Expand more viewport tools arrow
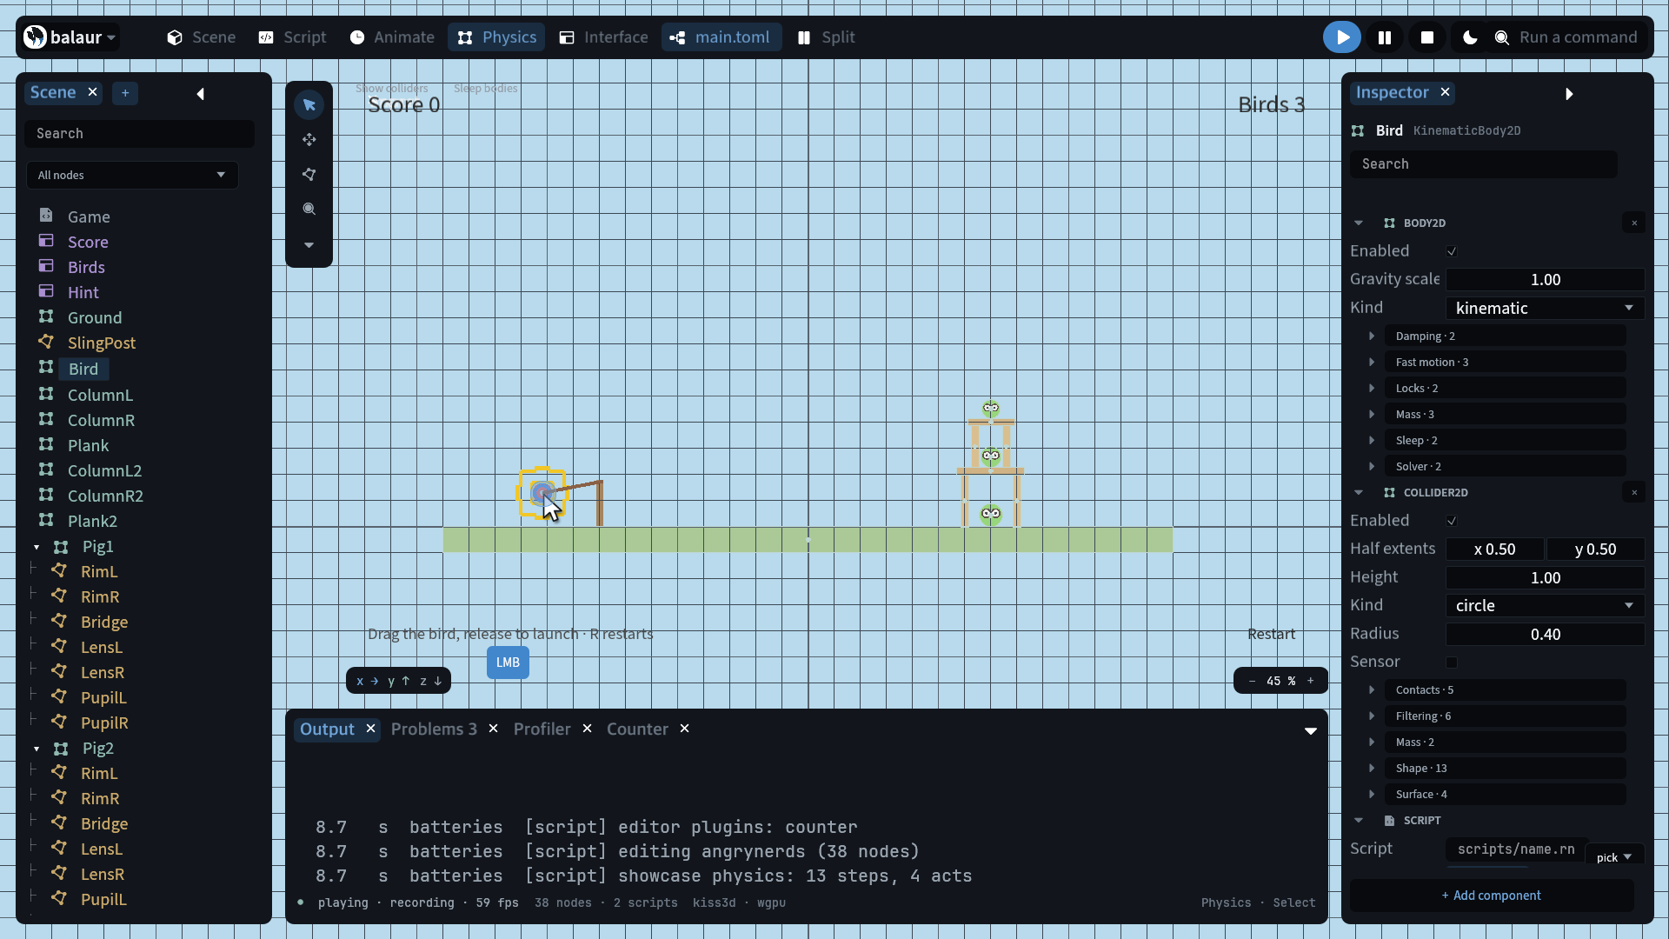Image resolution: width=1669 pixels, height=939 pixels. point(309,245)
